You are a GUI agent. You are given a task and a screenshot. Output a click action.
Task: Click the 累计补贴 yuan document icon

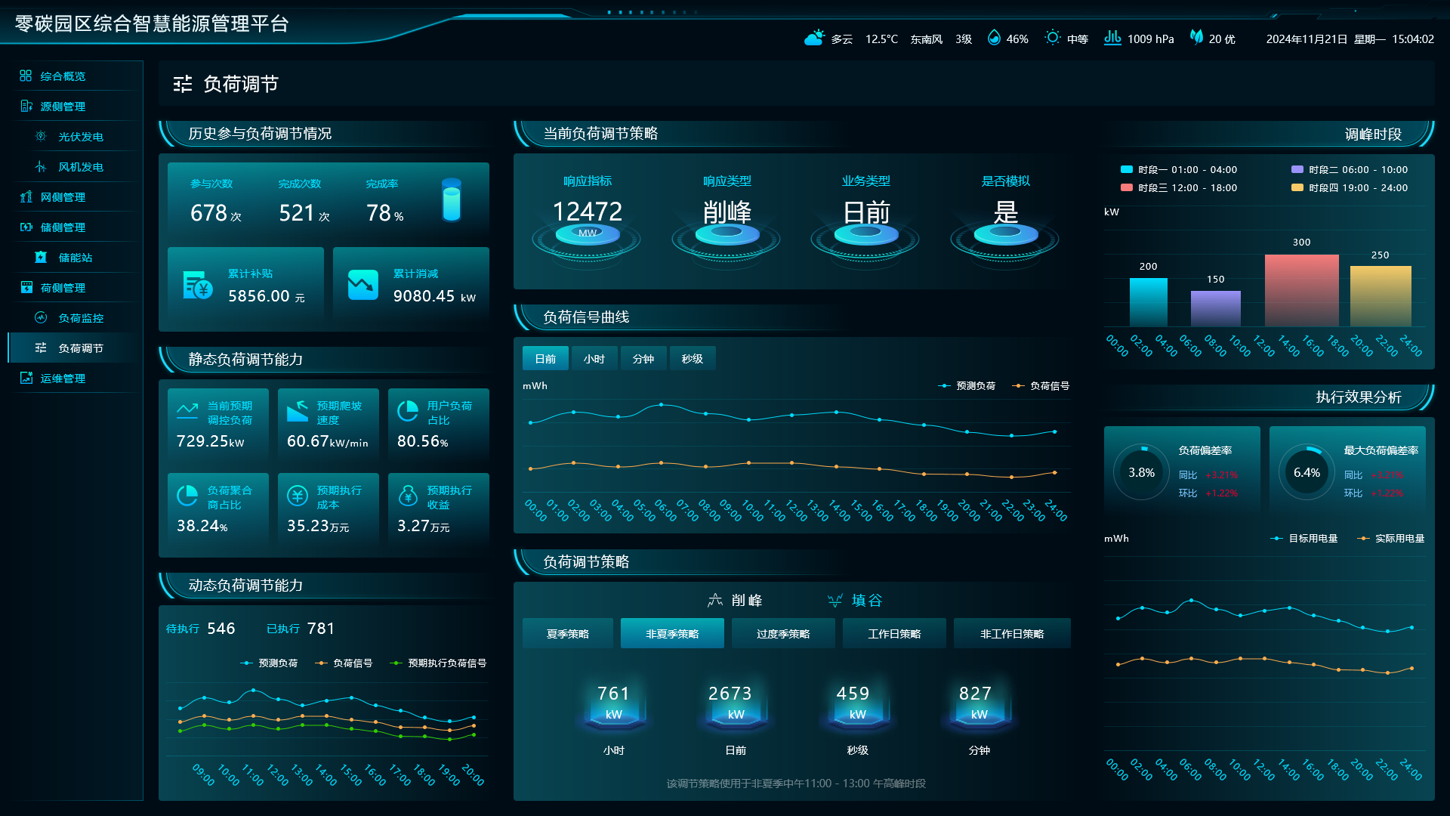[198, 285]
